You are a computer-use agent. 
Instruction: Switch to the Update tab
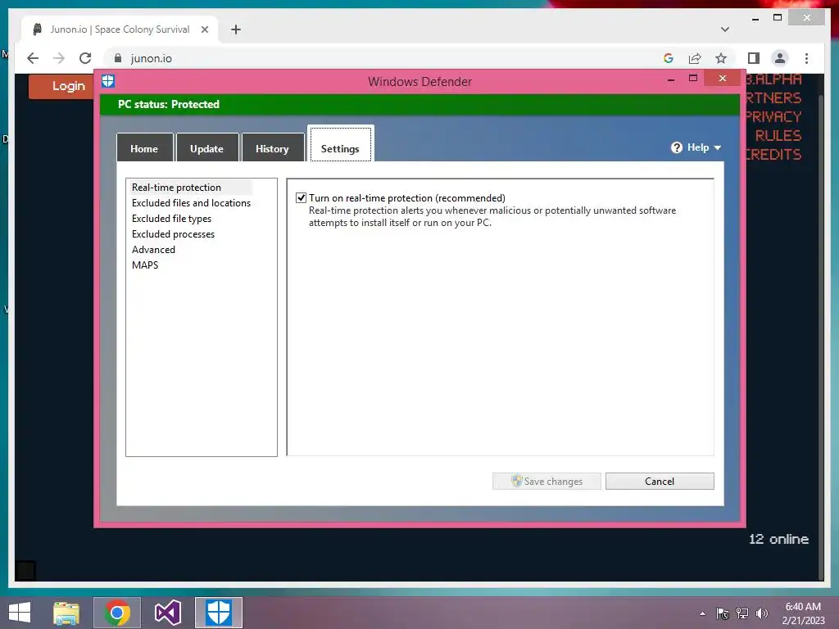pyautogui.click(x=207, y=148)
